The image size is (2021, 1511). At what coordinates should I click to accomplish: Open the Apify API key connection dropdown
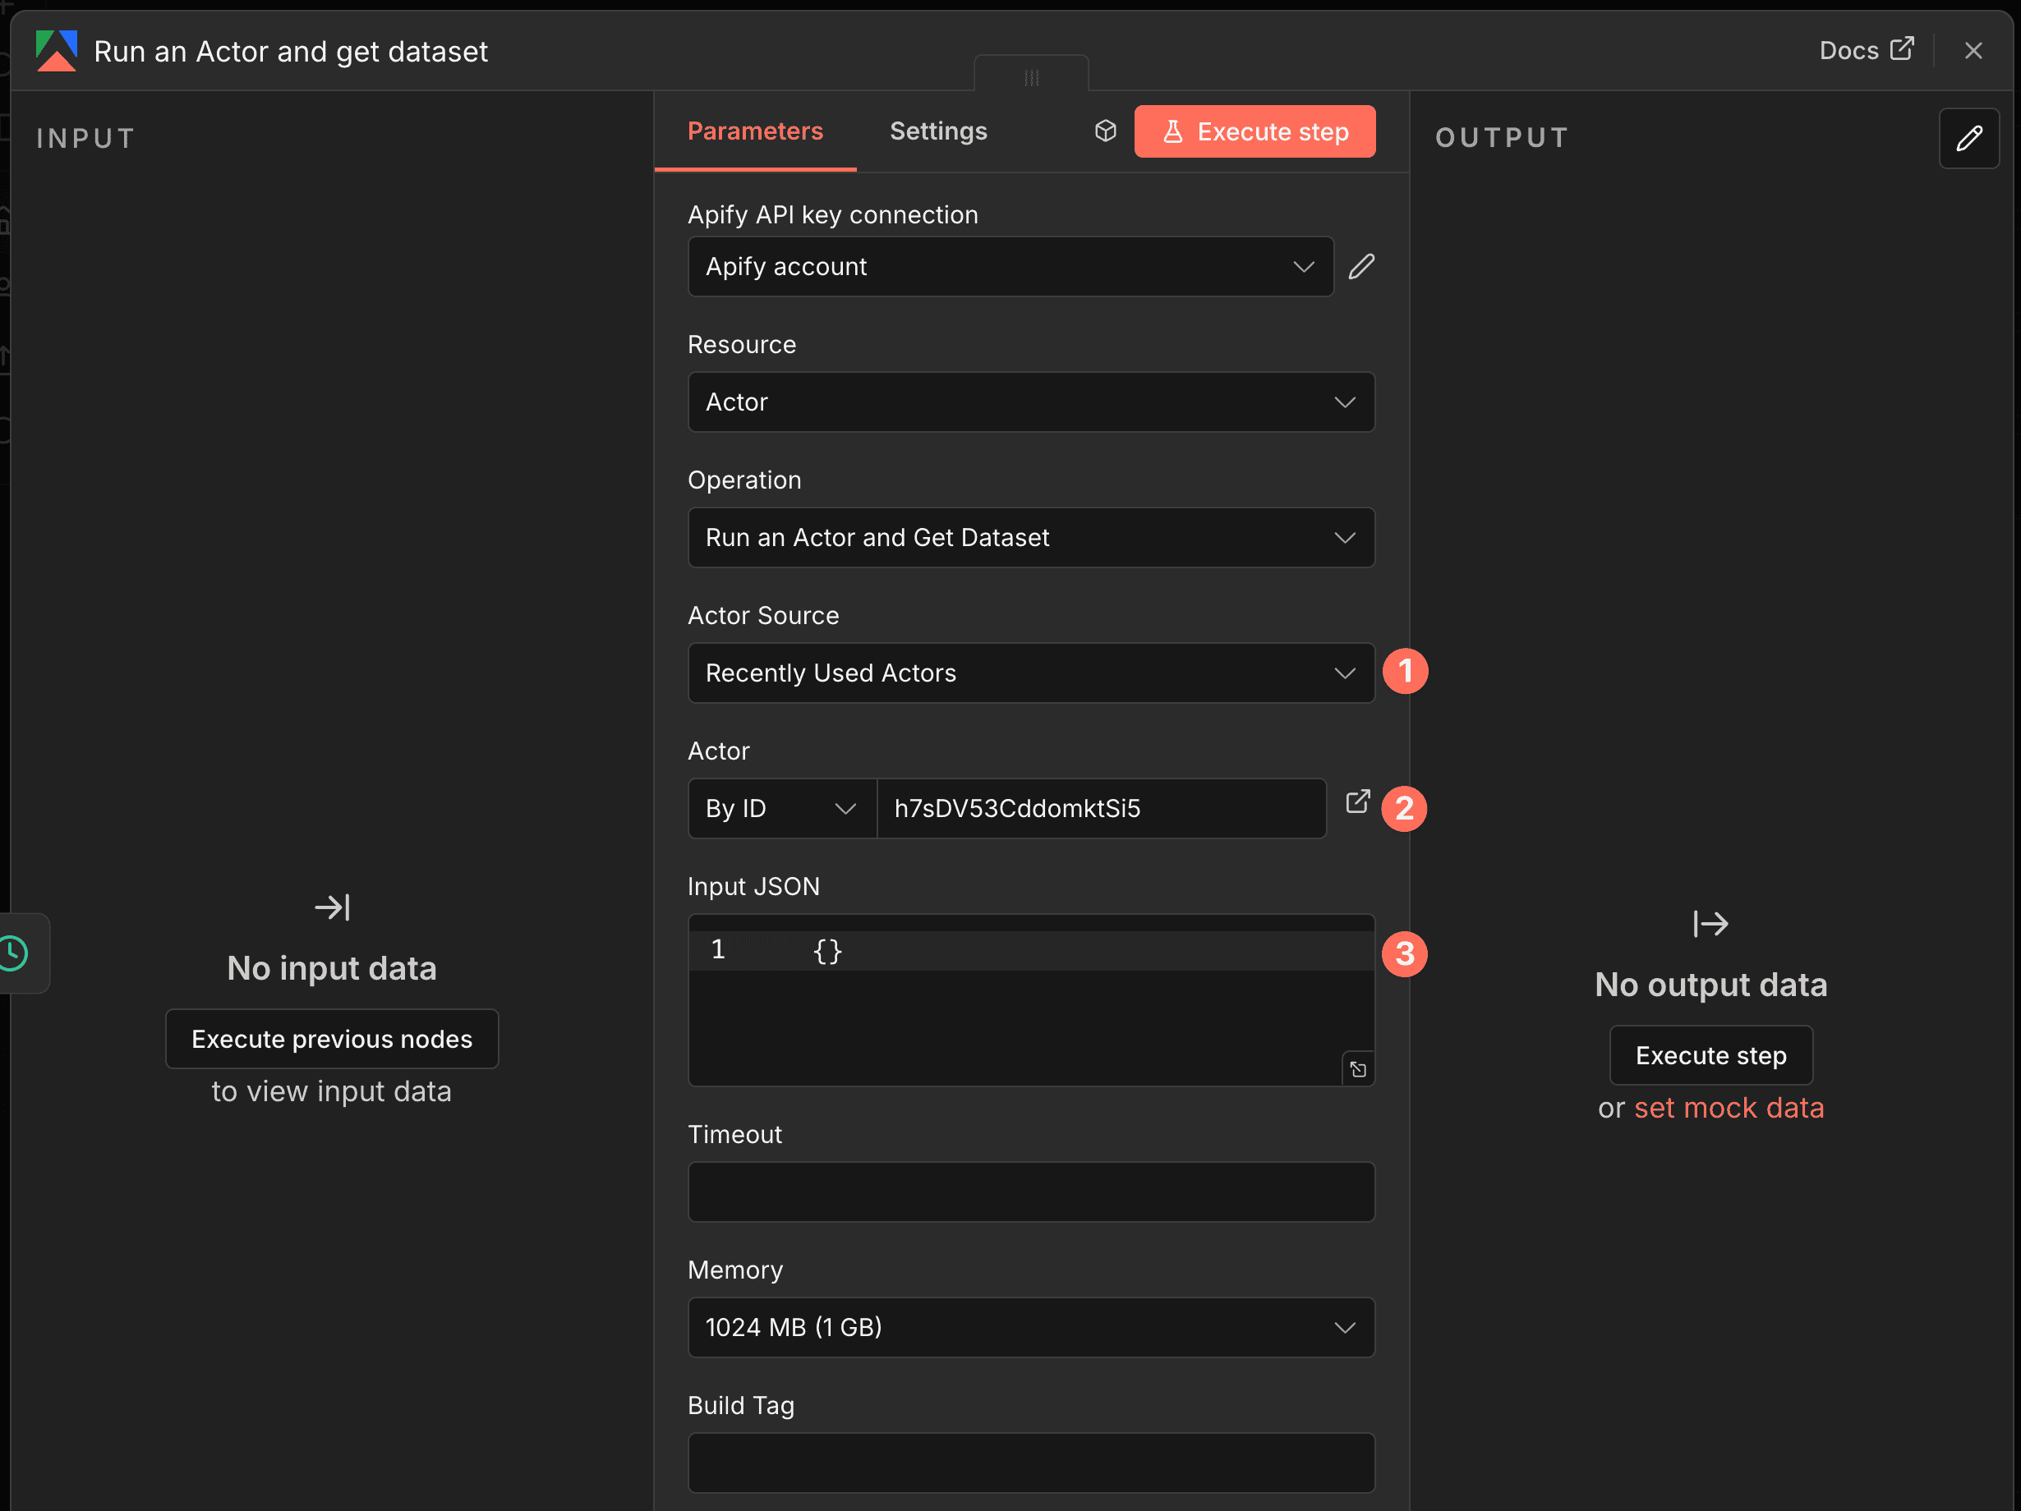tap(1010, 266)
